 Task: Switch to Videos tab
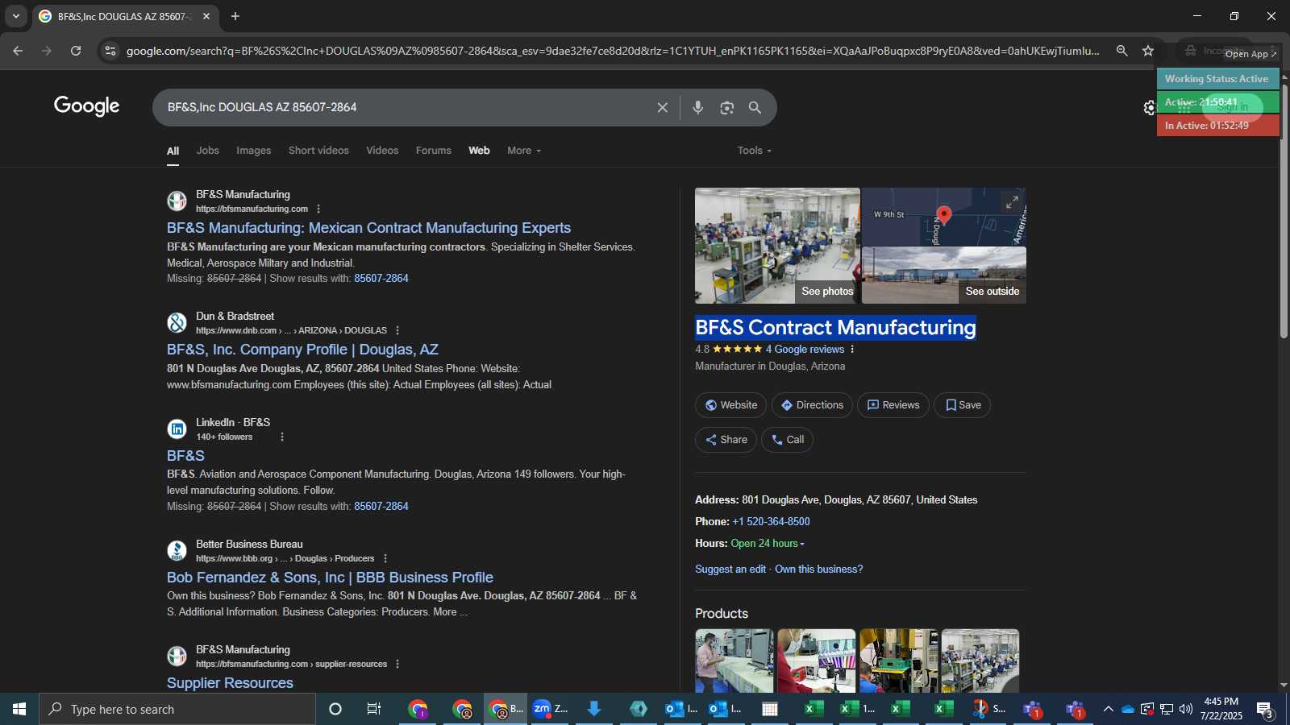click(x=382, y=151)
